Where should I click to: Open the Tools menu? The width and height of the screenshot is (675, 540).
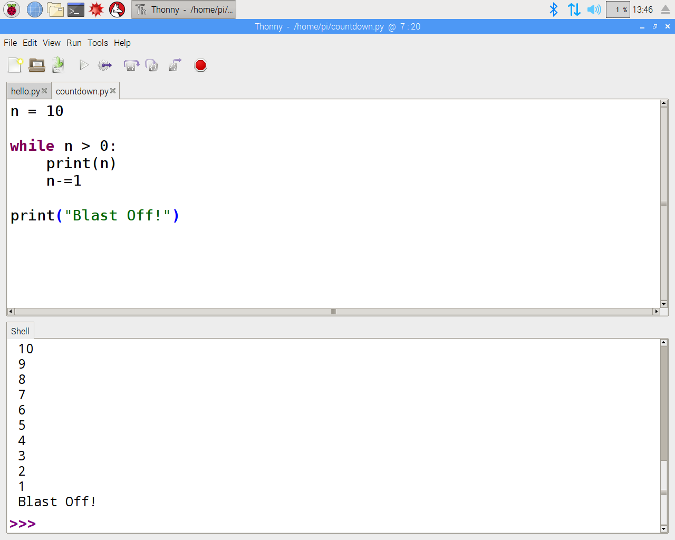[98, 43]
